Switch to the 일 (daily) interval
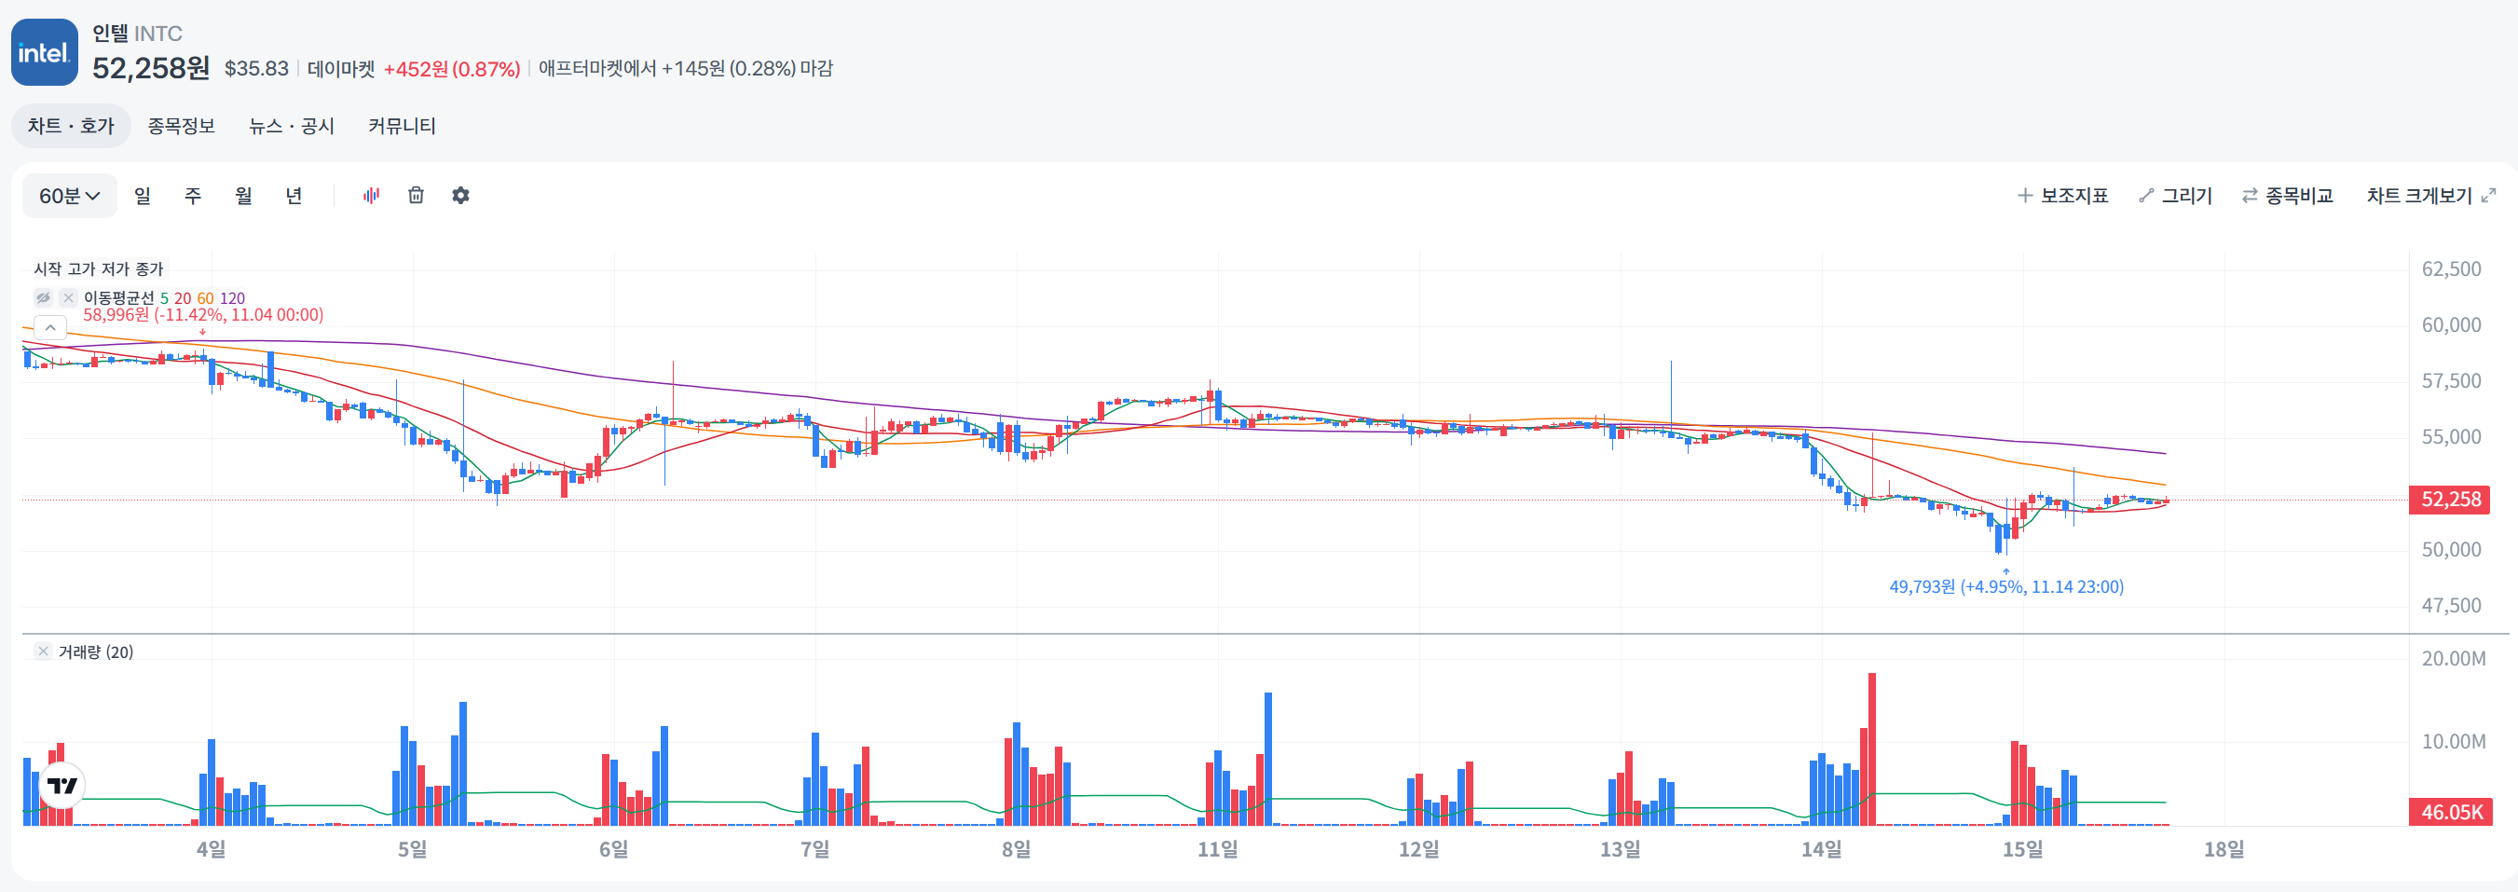 (143, 196)
